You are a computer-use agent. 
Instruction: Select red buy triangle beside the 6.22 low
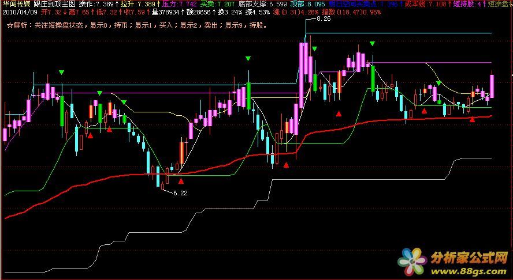[181, 181]
